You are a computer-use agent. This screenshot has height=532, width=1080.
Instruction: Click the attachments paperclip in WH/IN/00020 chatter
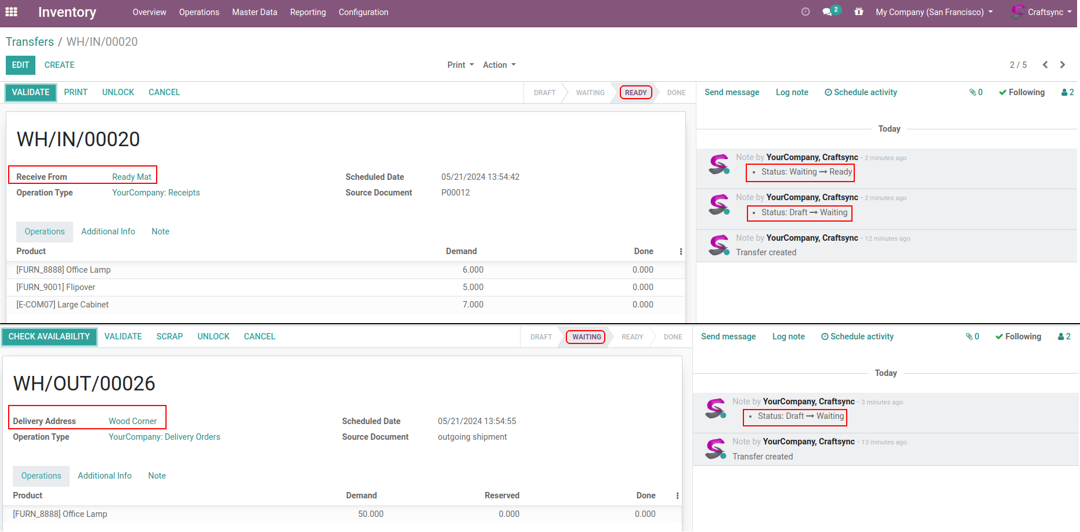pyautogui.click(x=976, y=92)
